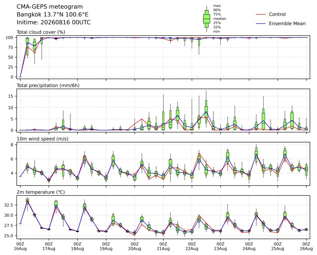Click the '25' tick on cloud cover axis
Screen dimensions: 317x255
[11, 67]
